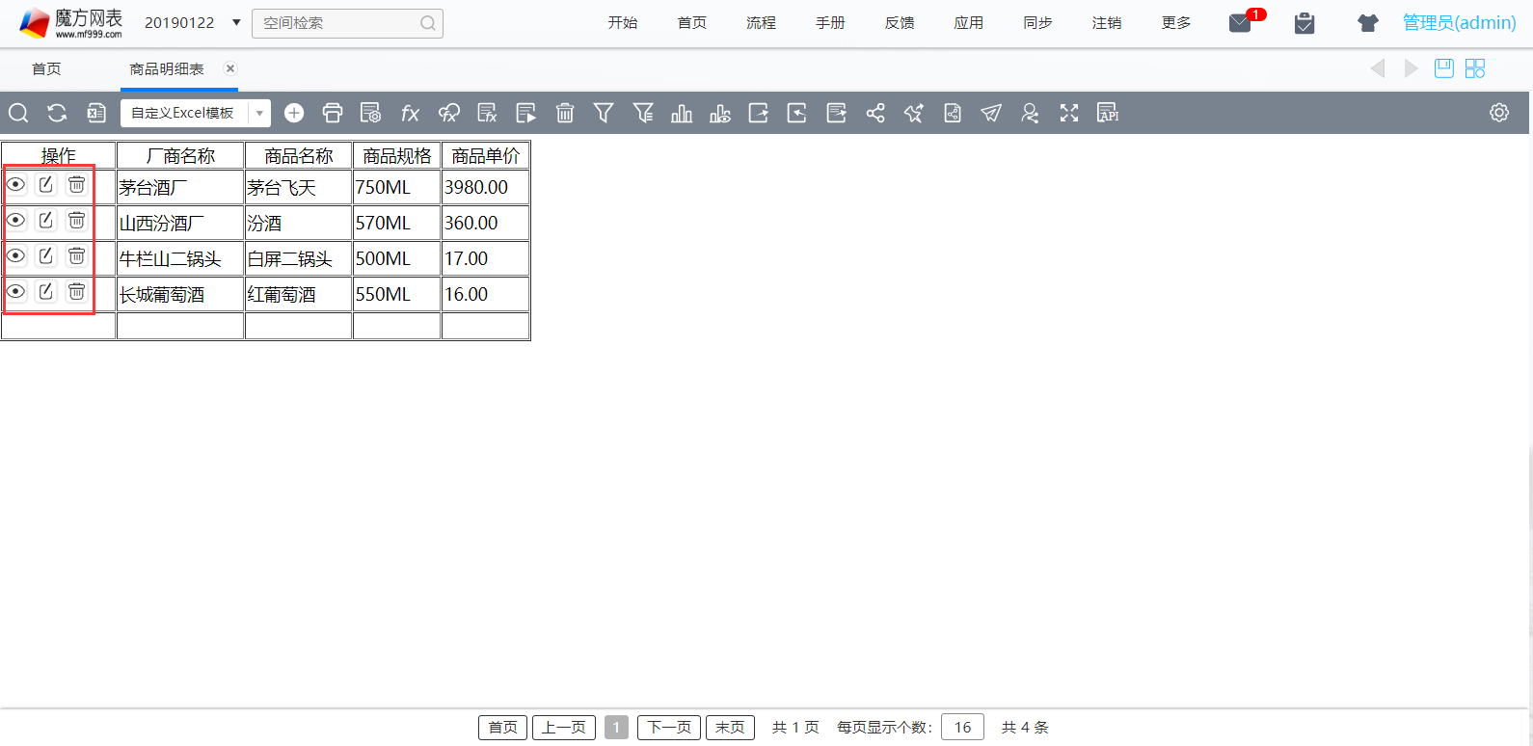Open the t-shirt theme skin icon
1533x746 pixels.
click(x=1367, y=23)
